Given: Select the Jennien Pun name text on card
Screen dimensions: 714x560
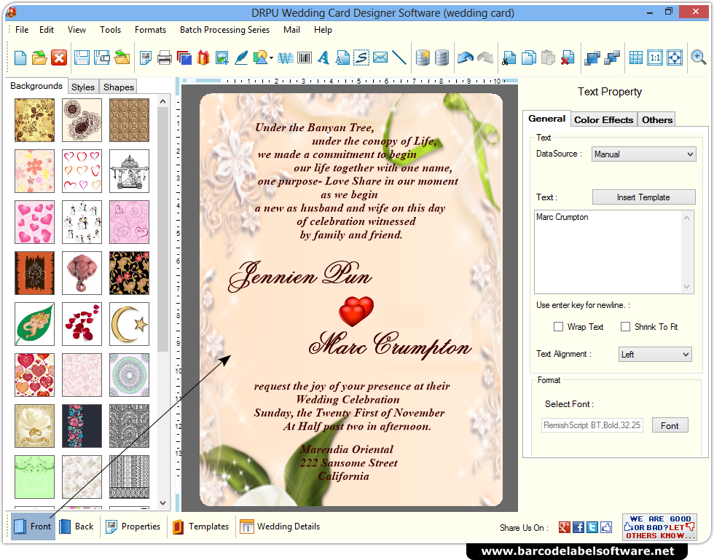Looking at the screenshot, I should [300, 275].
